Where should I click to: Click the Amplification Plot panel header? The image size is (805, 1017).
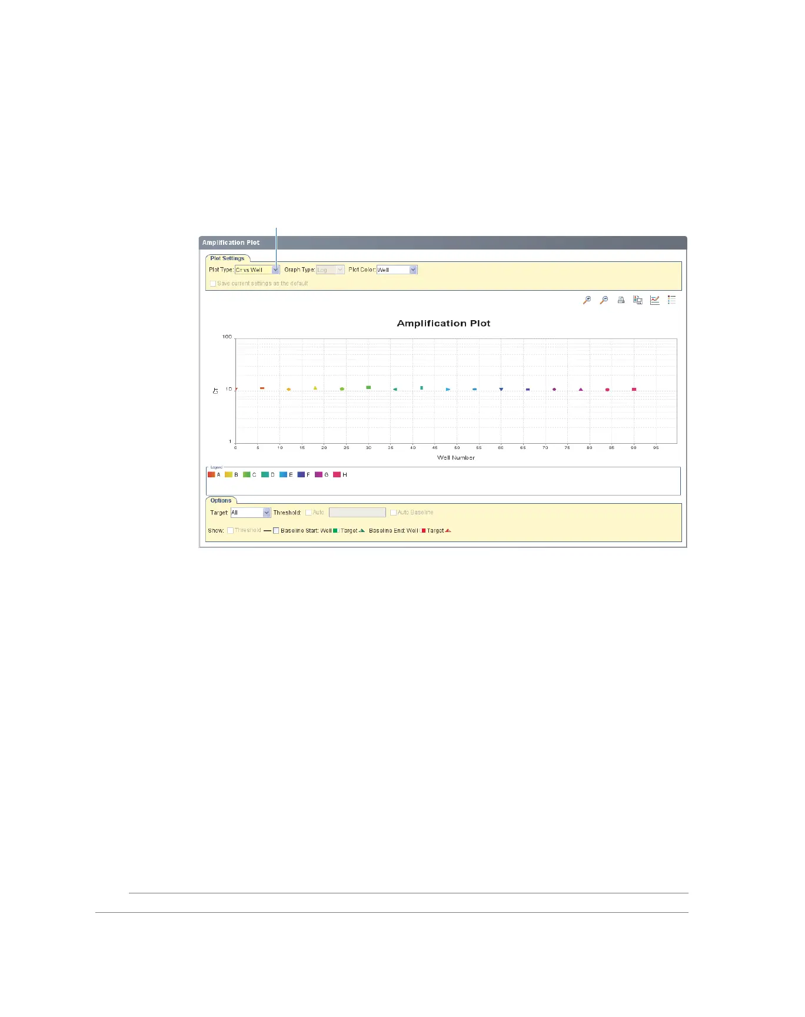click(443, 242)
